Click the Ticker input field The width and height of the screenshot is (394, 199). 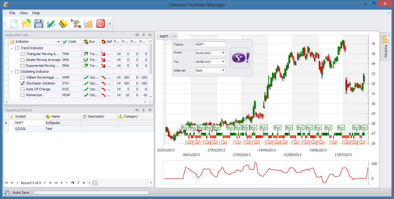pyautogui.click(x=210, y=44)
